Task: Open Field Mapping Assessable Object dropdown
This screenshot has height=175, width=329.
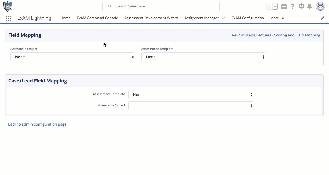Action: pyautogui.click(x=73, y=57)
